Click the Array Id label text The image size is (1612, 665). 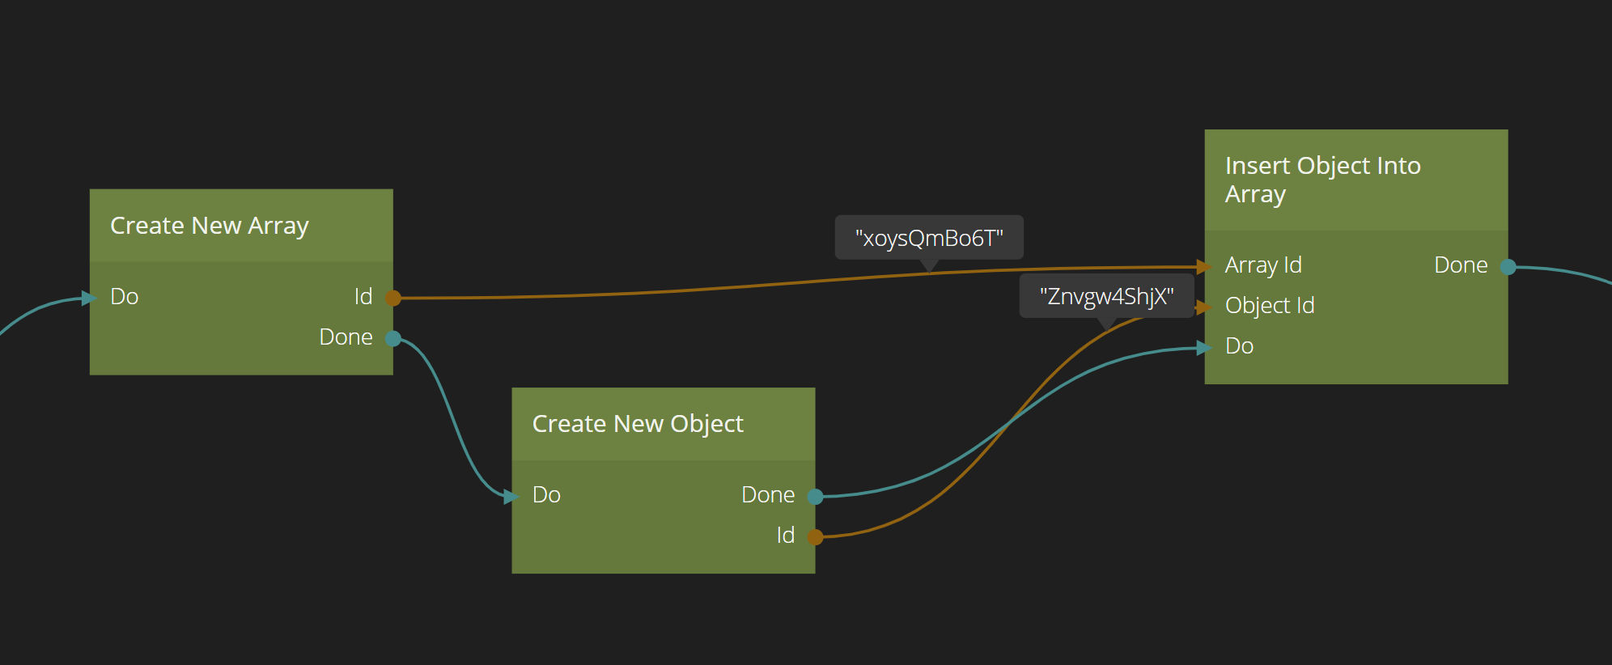tap(1262, 265)
